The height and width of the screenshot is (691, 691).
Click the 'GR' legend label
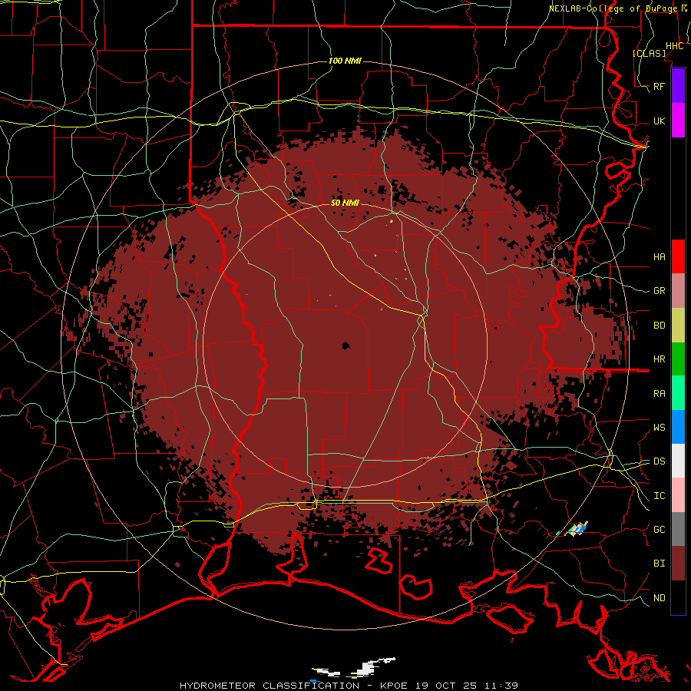[659, 291]
